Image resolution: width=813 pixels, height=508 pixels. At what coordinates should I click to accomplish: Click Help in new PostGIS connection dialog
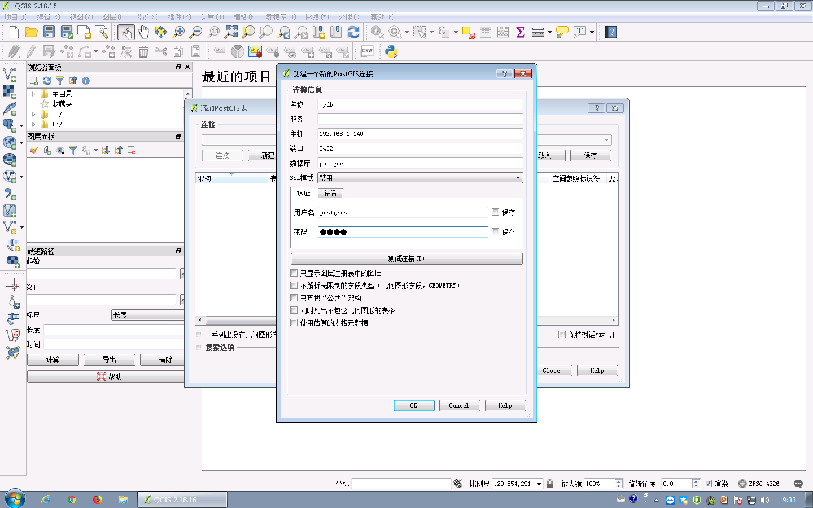pos(505,405)
